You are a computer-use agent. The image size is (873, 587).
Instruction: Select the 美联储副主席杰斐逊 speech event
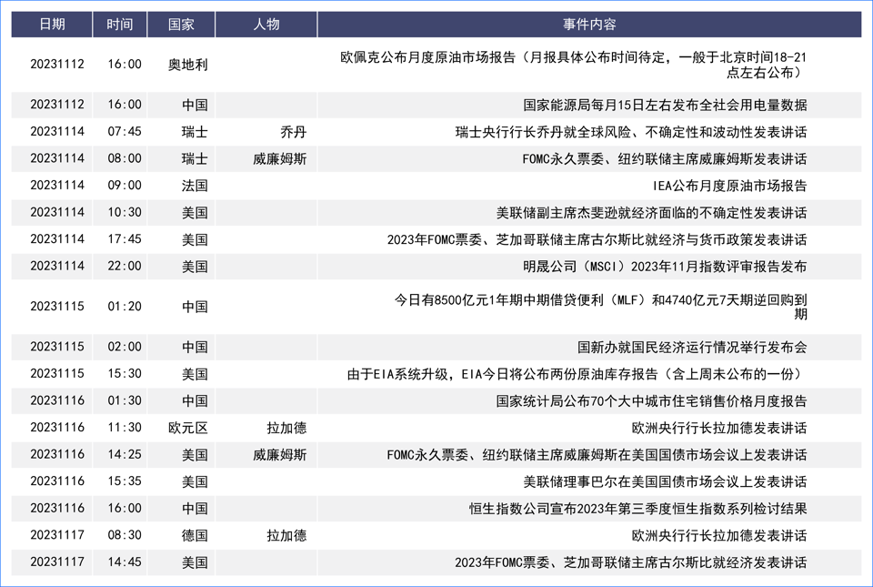651,213
